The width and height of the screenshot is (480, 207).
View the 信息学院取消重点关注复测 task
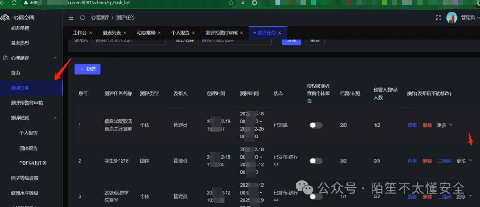tap(412, 125)
